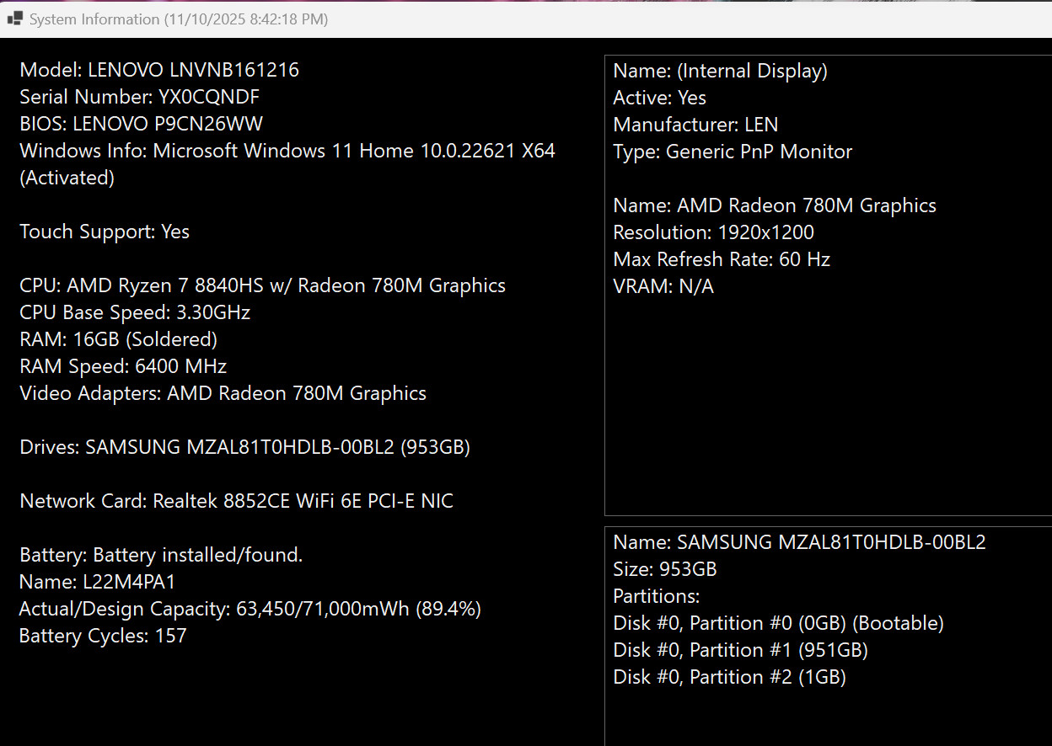The image size is (1052, 746).
Task: Click the Touch Support: Yes line
Action: click(105, 232)
